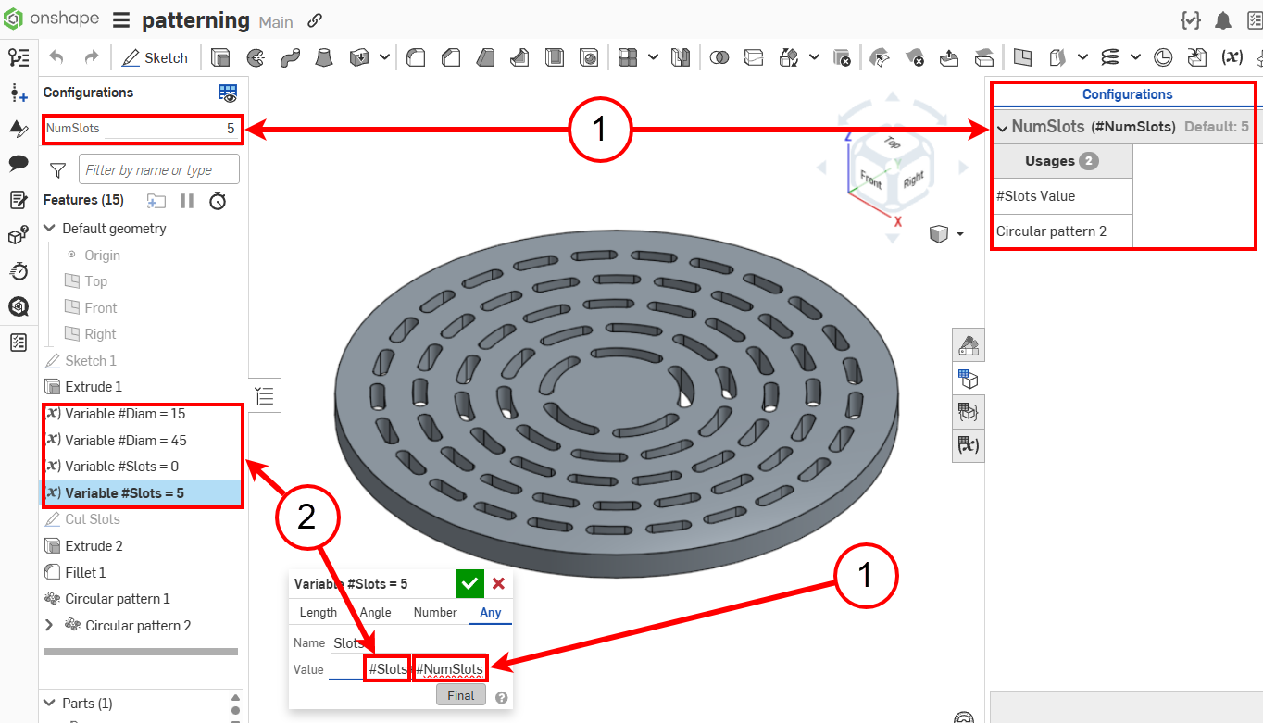
Task: Click the Variable (x) tool in the toolbar
Action: click(1232, 57)
